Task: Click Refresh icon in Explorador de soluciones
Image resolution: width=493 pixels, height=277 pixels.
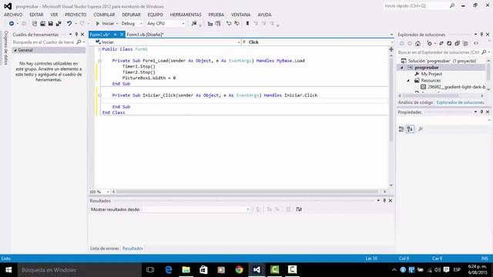Action: [x=449, y=43]
